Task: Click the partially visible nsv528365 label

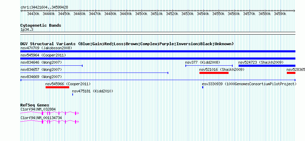Action: pos(296,69)
